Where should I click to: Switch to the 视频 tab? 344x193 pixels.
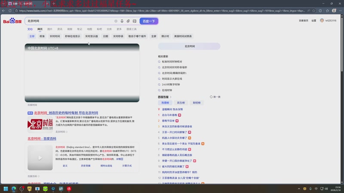click(x=70, y=29)
